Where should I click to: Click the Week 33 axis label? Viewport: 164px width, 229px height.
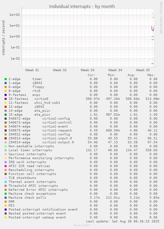(87, 70)
